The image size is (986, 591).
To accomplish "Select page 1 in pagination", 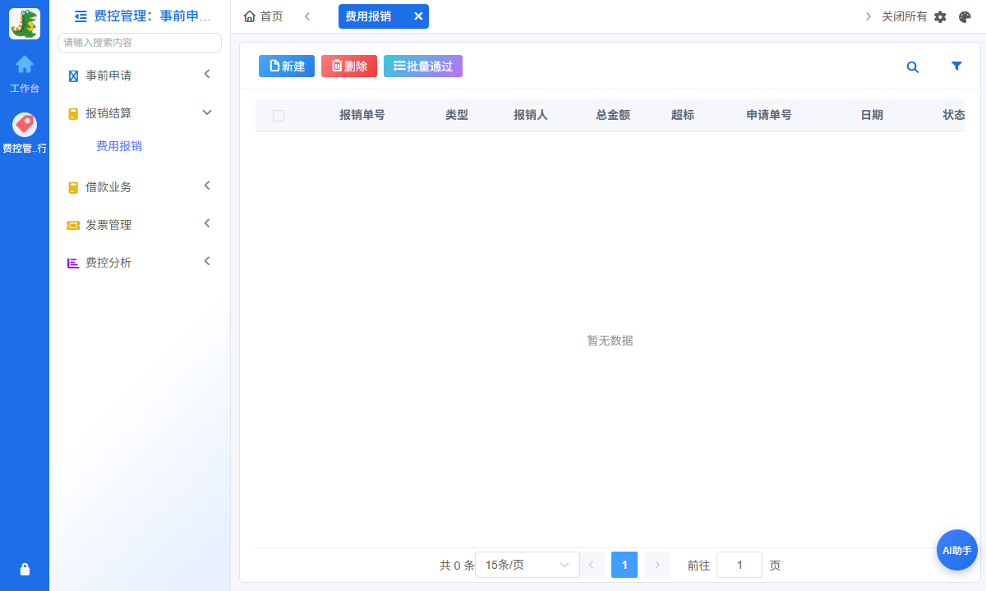I will coord(624,565).
